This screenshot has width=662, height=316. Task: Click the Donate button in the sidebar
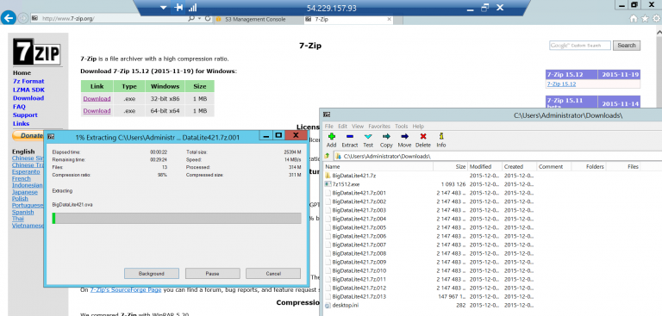click(x=28, y=135)
